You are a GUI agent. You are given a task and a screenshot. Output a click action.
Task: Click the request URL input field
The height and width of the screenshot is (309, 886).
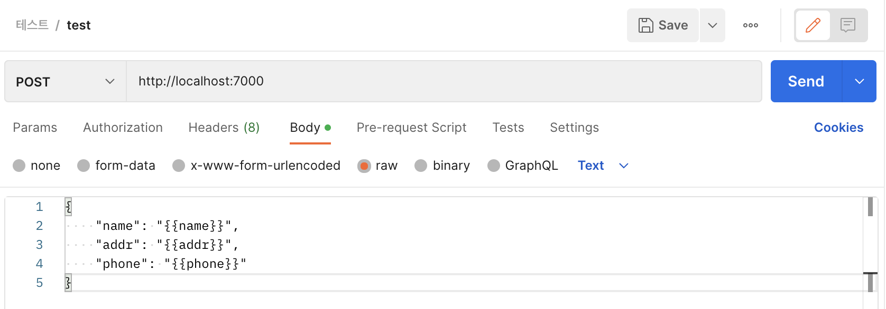tap(443, 81)
